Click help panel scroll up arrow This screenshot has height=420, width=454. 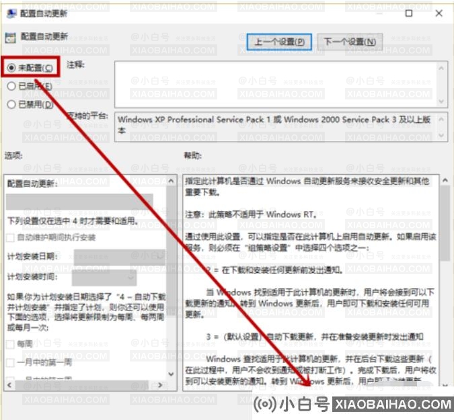point(445,181)
